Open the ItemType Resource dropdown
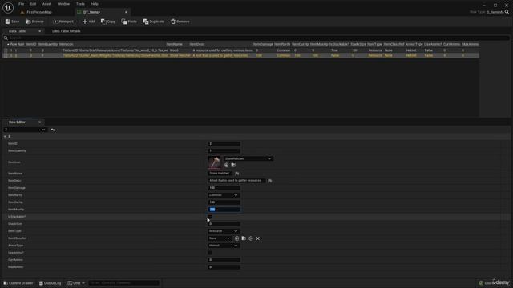 pyautogui.click(x=224, y=231)
